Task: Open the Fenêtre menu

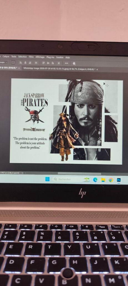Action: tap(60, 58)
